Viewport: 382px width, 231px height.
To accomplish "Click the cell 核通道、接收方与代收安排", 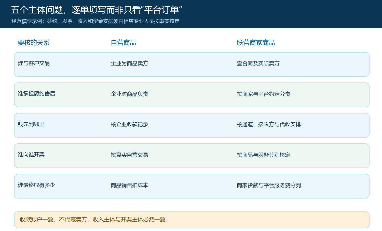I will pos(269,124).
